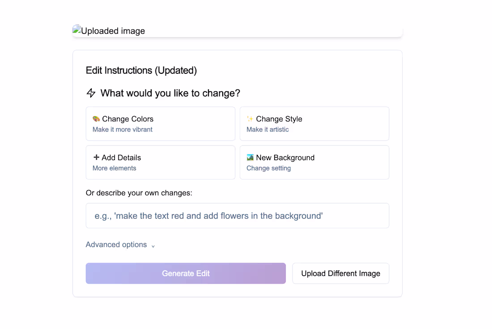Screen dimensions: 492x329
Task: Select the Change Colors quick option
Action: pyautogui.click(x=160, y=124)
